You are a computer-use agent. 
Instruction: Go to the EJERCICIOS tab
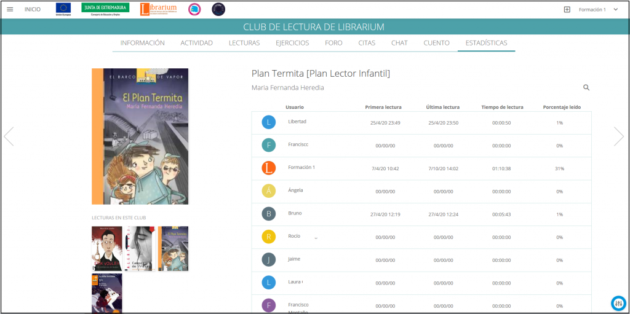tap(292, 43)
